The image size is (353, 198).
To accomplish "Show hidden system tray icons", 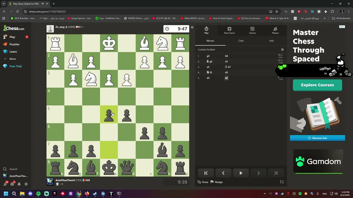I will pyautogui.click(x=265, y=194).
